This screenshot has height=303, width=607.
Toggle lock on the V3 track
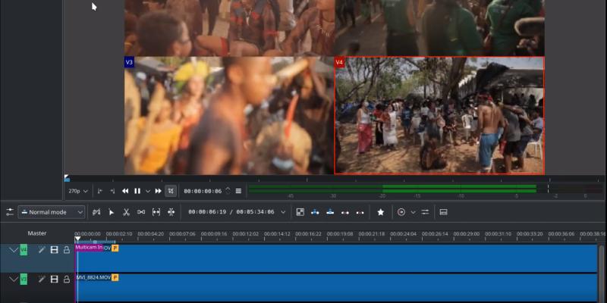pyautogui.click(x=66, y=279)
